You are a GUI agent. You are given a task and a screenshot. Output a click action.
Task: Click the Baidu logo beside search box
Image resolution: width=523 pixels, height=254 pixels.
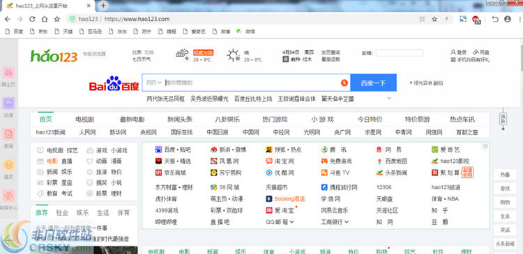point(114,84)
